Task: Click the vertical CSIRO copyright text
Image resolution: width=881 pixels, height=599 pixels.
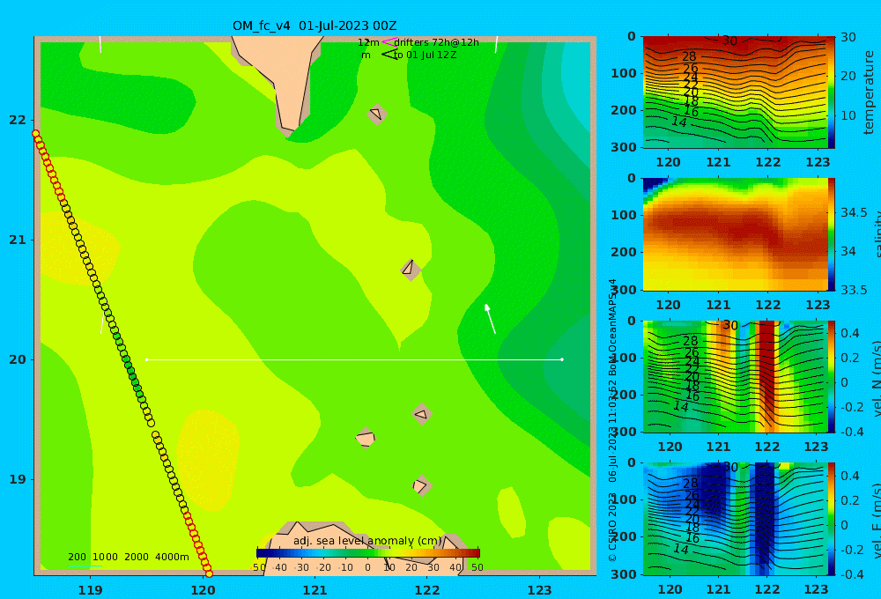Action: pyautogui.click(x=612, y=420)
